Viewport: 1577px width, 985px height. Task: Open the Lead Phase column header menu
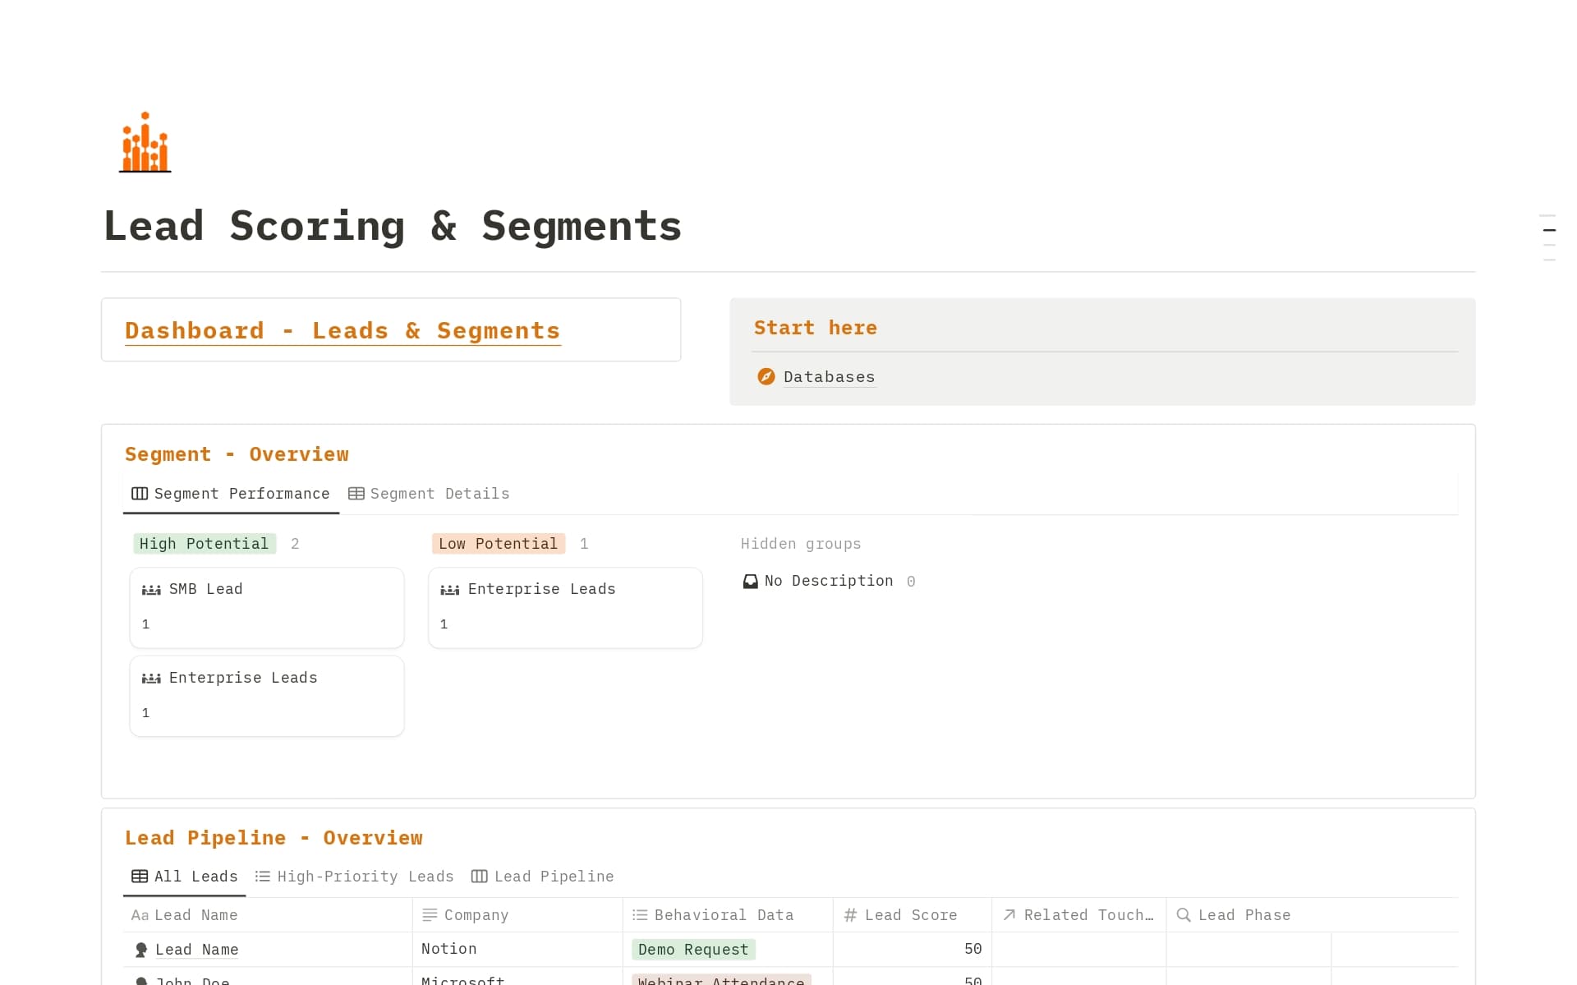coord(1248,915)
